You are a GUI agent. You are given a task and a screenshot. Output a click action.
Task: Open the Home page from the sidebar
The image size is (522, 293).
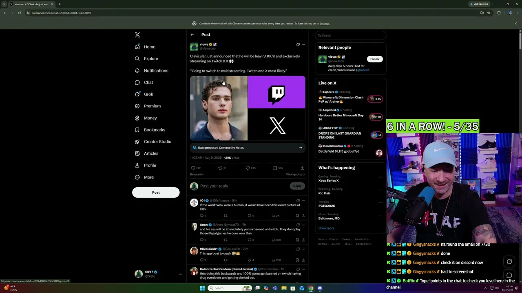(145, 47)
